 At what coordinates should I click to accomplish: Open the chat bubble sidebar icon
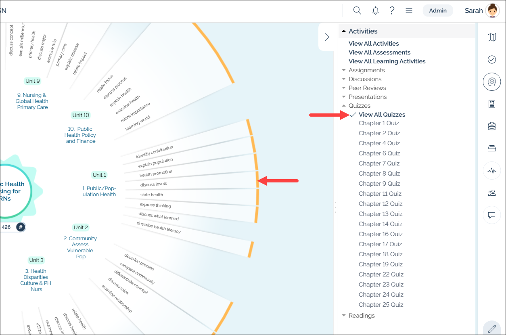point(491,215)
